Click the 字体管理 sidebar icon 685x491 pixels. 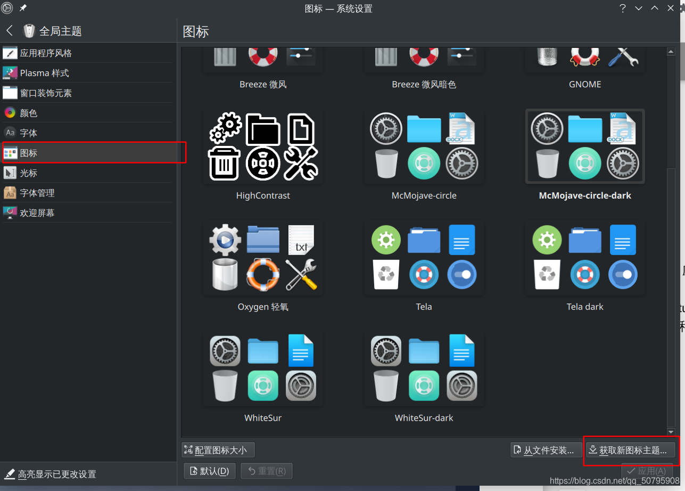[x=10, y=193]
